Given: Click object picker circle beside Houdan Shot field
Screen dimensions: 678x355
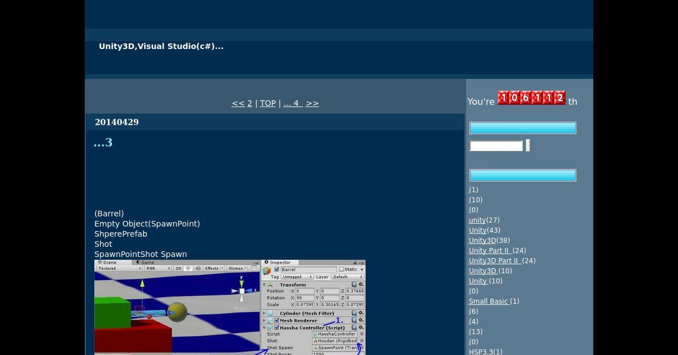Looking at the screenshot, I should pos(362,340).
